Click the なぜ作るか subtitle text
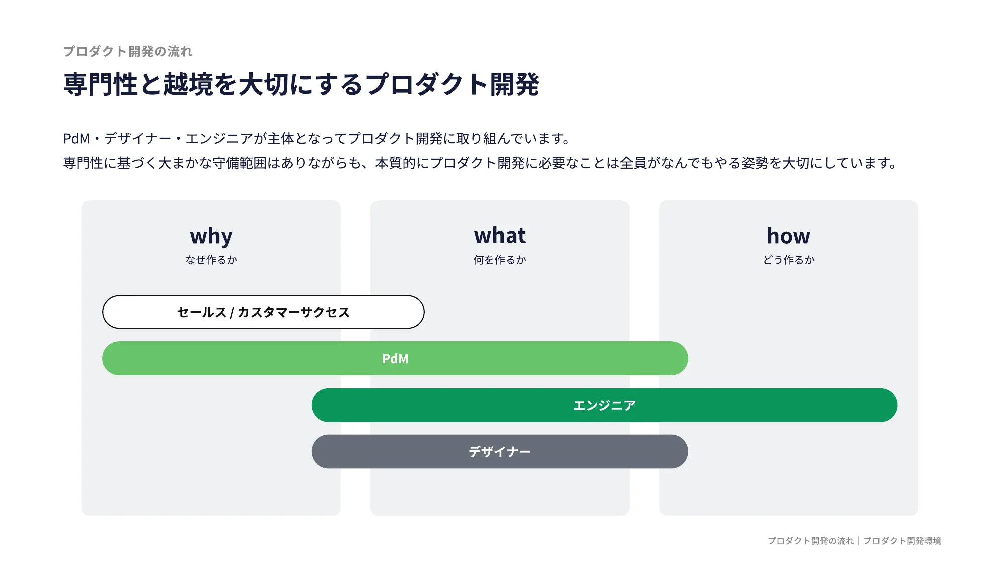 pyautogui.click(x=211, y=260)
